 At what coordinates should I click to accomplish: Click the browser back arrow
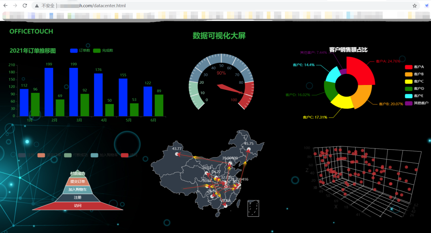point(5,6)
